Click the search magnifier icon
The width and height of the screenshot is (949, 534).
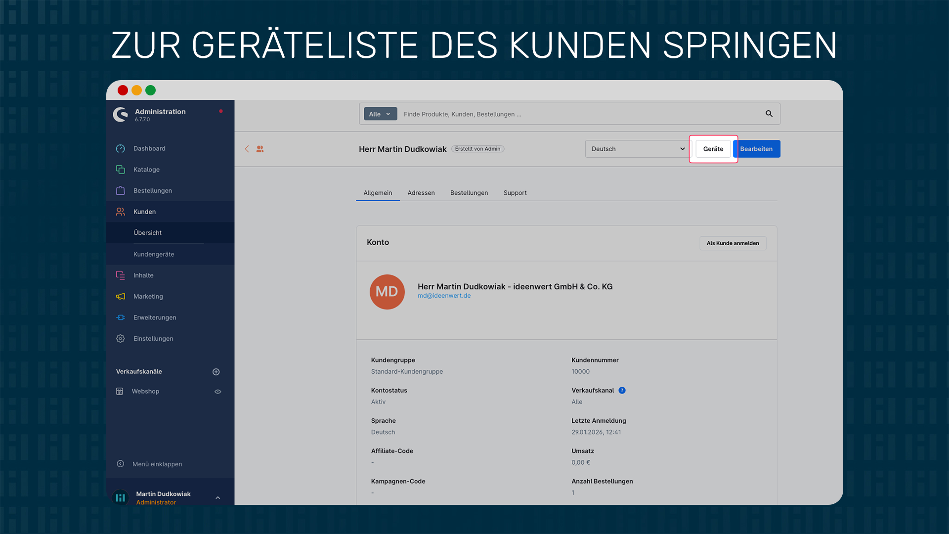769,114
